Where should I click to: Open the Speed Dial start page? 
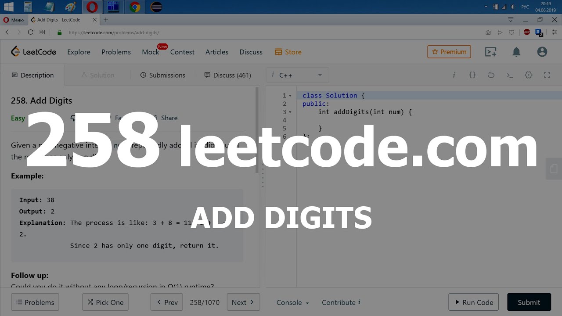[x=42, y=32]
